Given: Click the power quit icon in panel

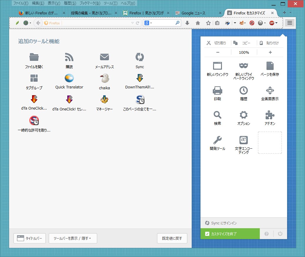Looking at the screenshot, I should (280, 234).
